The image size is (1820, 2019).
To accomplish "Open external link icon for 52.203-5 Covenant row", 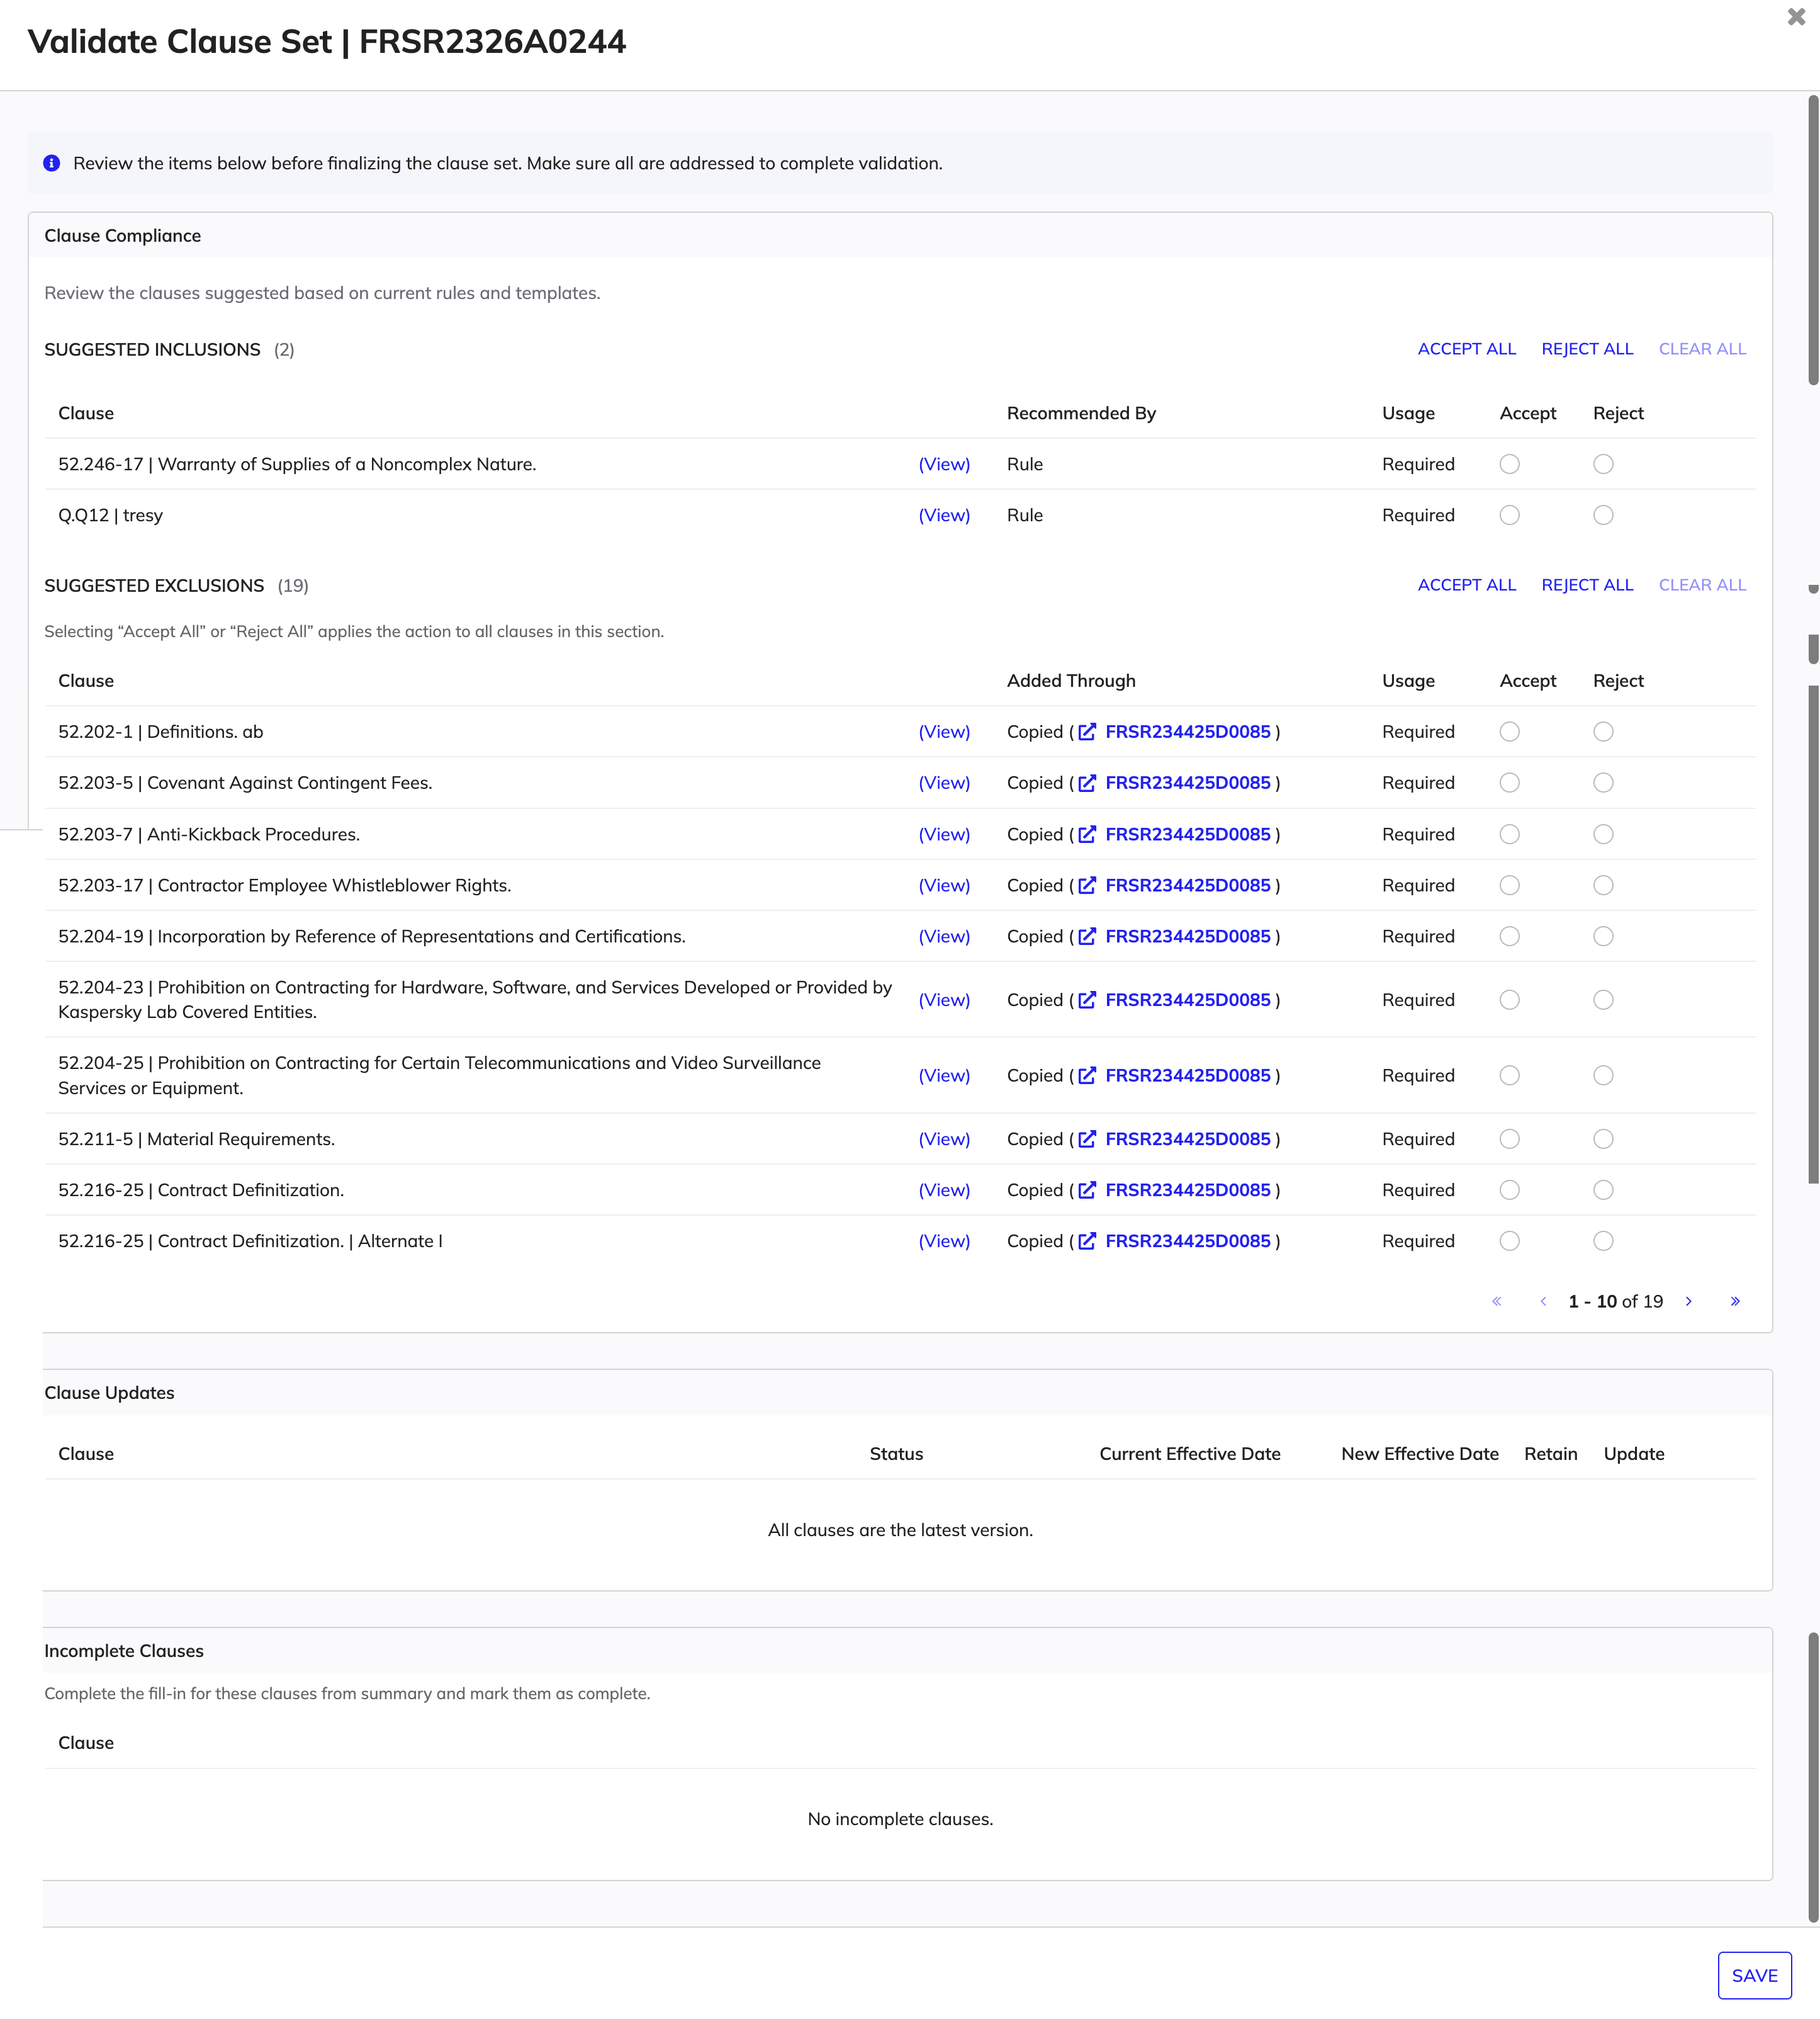I will 1087,783.
